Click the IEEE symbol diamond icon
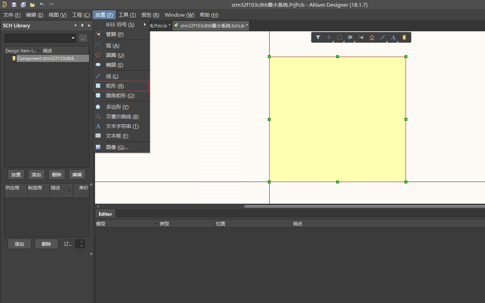The image size is (485, 303). point(372,37)
